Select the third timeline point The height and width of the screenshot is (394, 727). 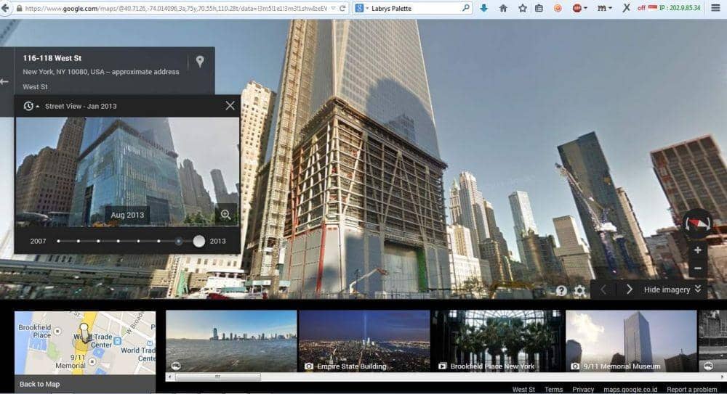coord(98,241)
